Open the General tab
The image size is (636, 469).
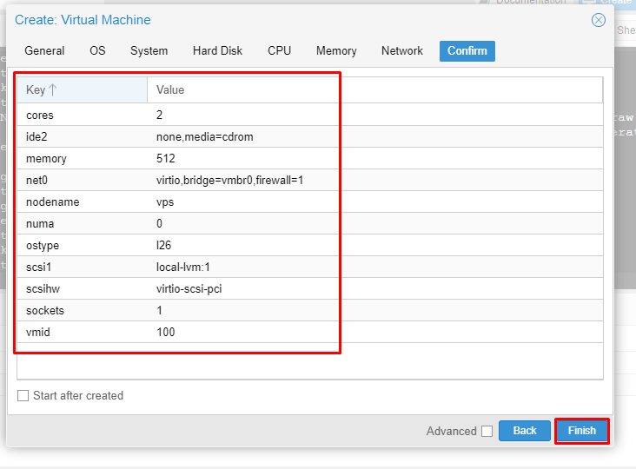[44, 51]
